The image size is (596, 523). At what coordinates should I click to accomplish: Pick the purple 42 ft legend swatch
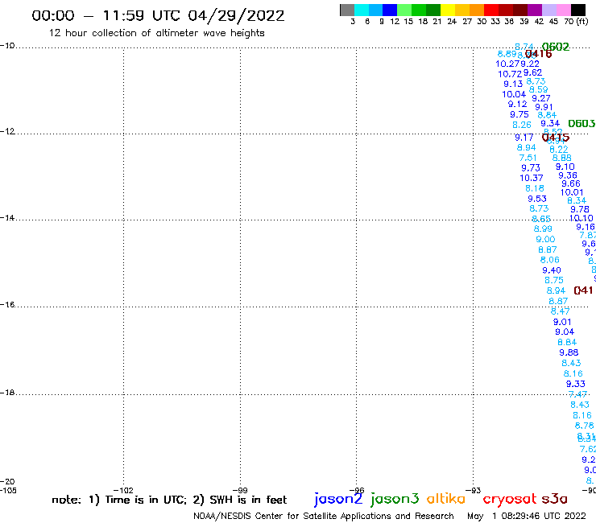coord(535,10)
